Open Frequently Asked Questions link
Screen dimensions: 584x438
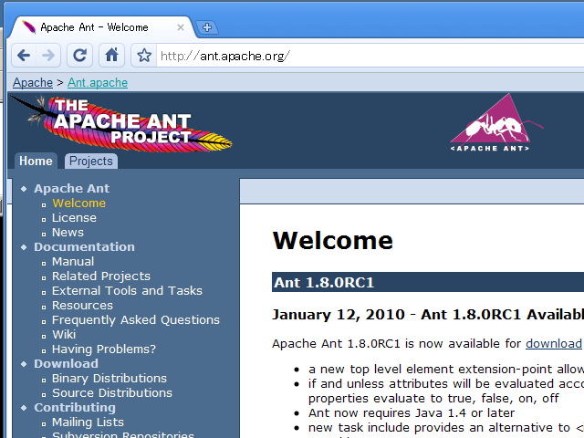point(136,319)
